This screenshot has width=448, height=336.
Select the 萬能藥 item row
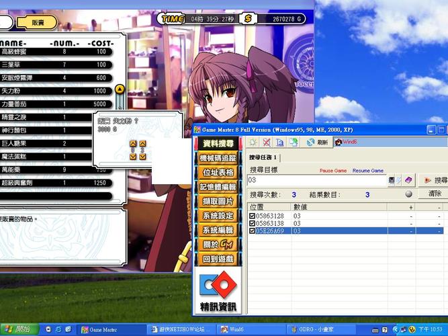coord(56,170)
